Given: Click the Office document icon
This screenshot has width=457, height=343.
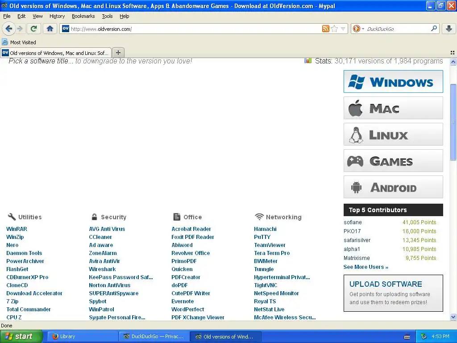Looking at the screenshot, I should [x=177, y=217].
